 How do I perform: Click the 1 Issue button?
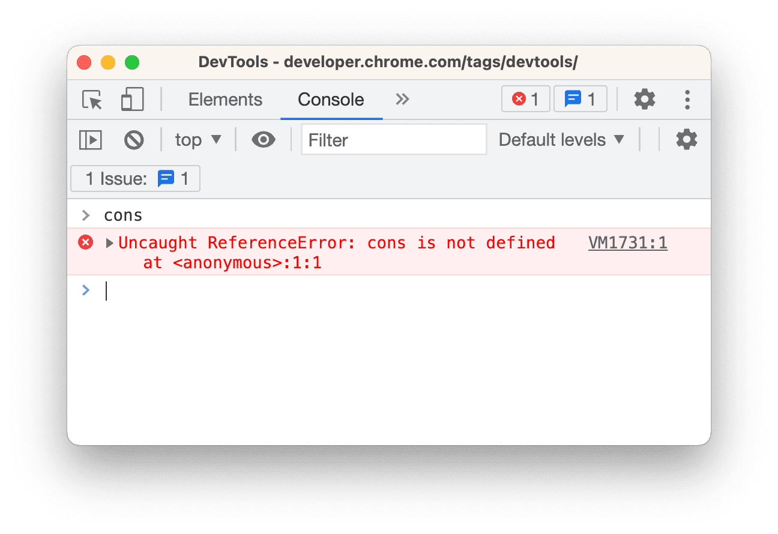pyautogui.click(x=136, y=179)
